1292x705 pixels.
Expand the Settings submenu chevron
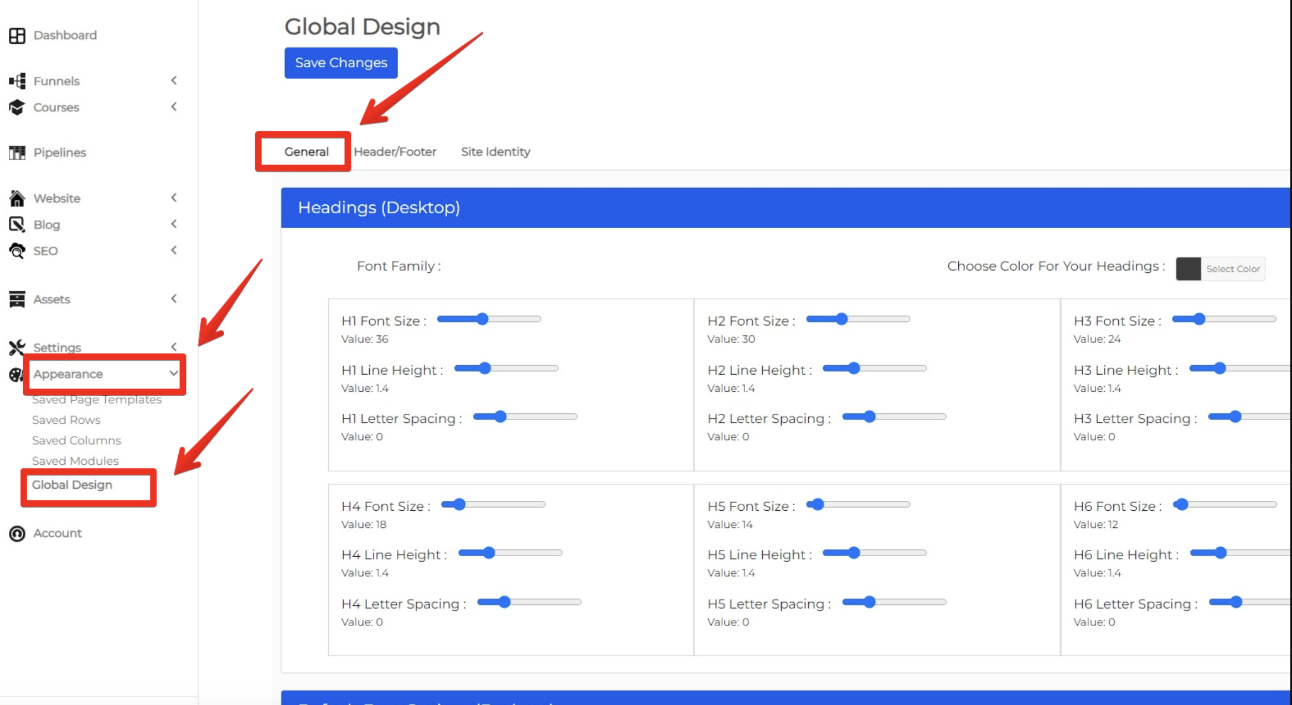(174, 347)
